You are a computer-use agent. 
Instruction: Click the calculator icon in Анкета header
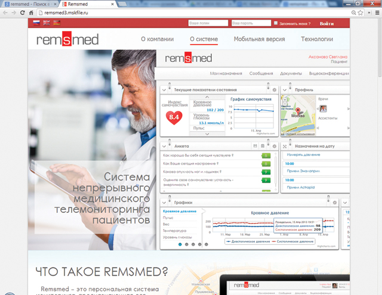point(263,146)
